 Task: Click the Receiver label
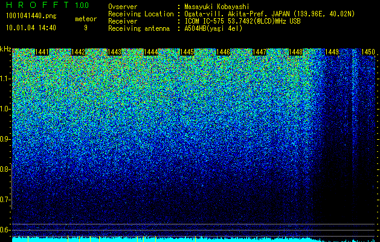[123, 21]
